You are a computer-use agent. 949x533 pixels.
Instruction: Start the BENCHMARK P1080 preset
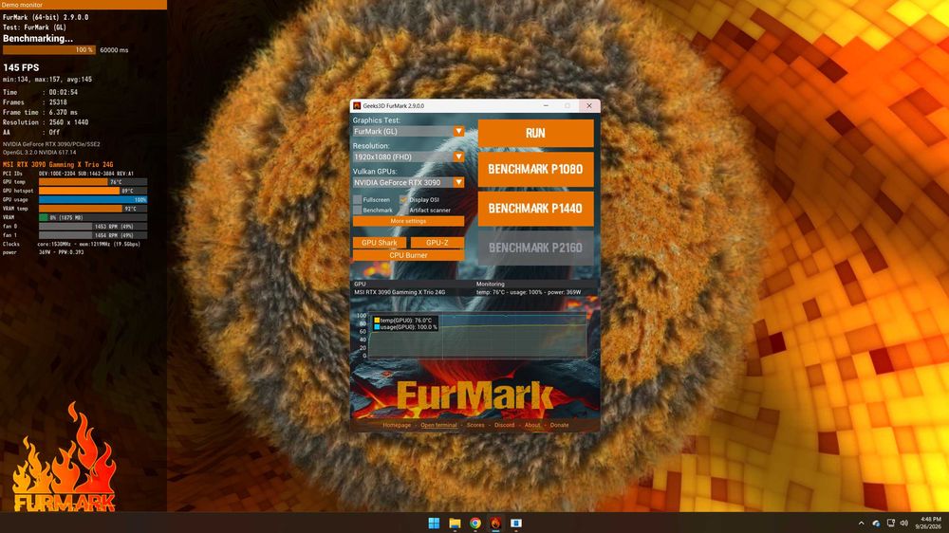(535, 170)
